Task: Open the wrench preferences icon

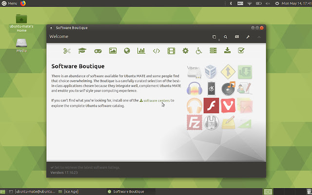Action: 248,37
